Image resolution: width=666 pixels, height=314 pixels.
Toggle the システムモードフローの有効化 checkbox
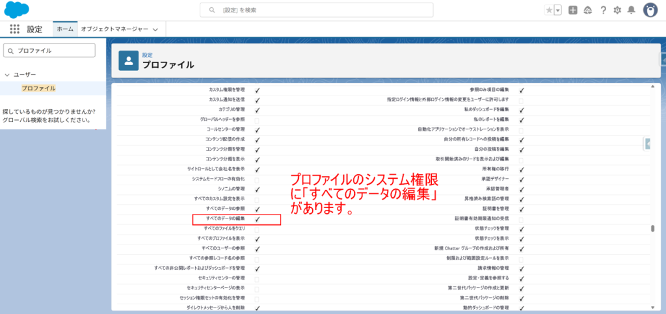click(257, 179)
